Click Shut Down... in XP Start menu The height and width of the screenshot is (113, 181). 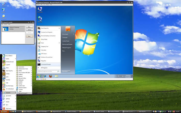pyautogui.click(x=9, y=109)
